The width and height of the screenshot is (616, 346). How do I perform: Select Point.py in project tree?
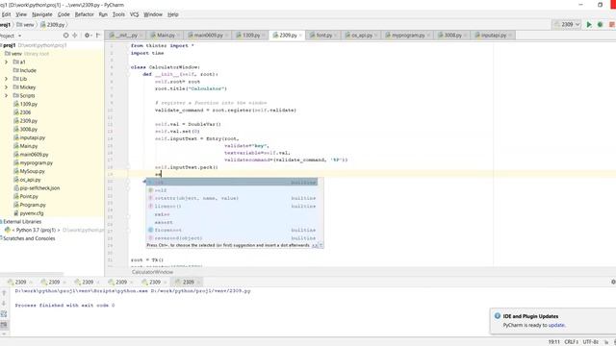[x=29, y=196]
